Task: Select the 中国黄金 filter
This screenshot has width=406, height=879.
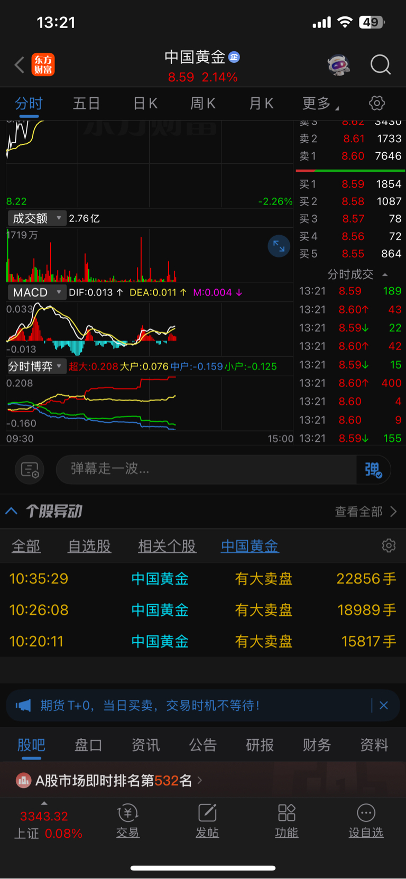Action: [x=250, y=546]
